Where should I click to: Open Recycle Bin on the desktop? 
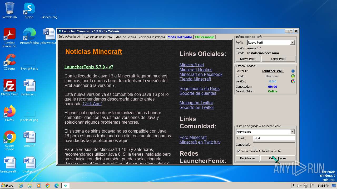coord(9,10)
